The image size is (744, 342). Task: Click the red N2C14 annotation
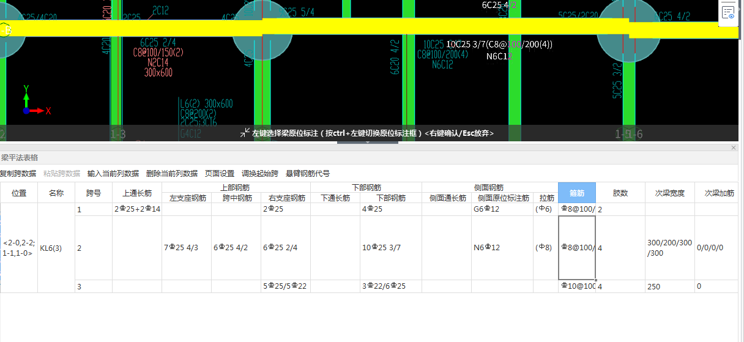(x=158, y=62)
